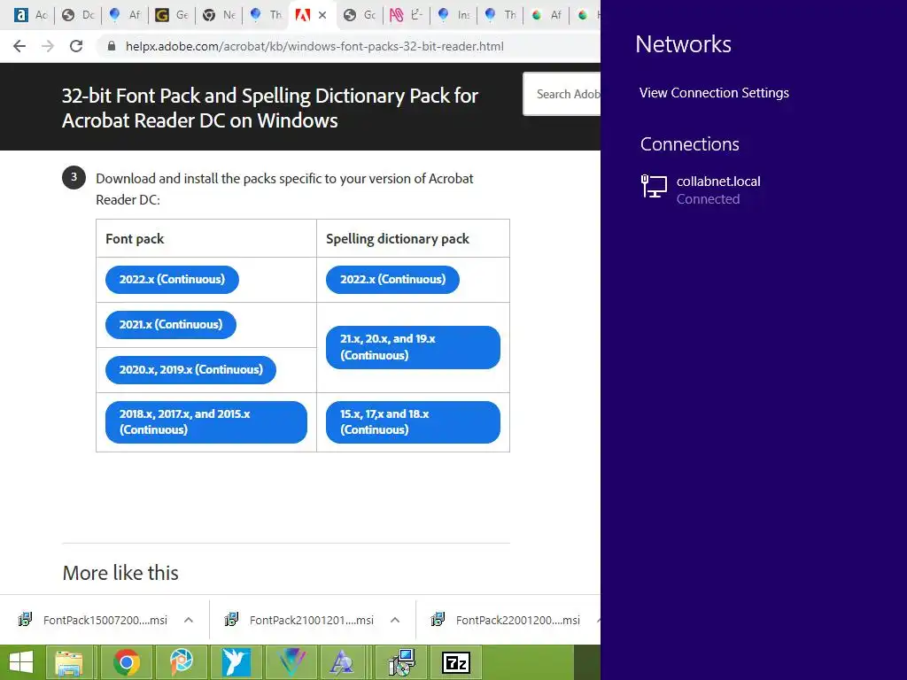Viewport: 907px width, 680px height.
Task: Switch to the 'Ne' Chrome tab
Action: tap(219, 15)
